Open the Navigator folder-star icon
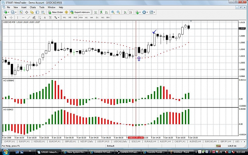 coord(32,12)
